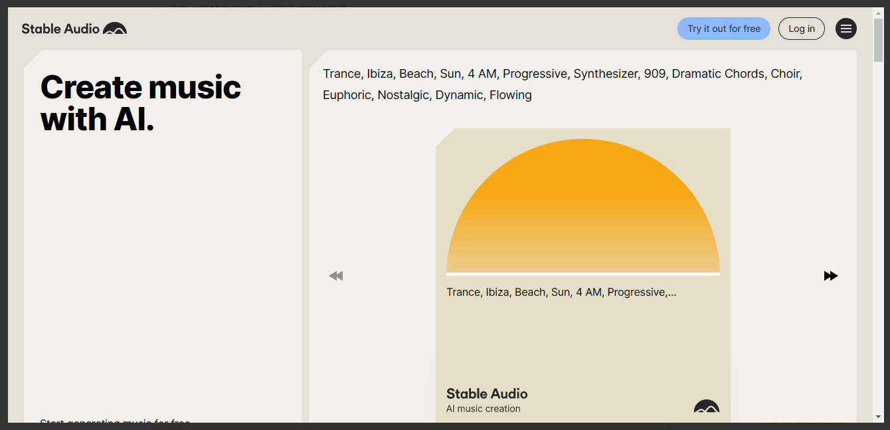Viewport: 890px width, 430px height.
Task: Click the 'Nostalgic' prompt tag
Action: tap(404, 94)
